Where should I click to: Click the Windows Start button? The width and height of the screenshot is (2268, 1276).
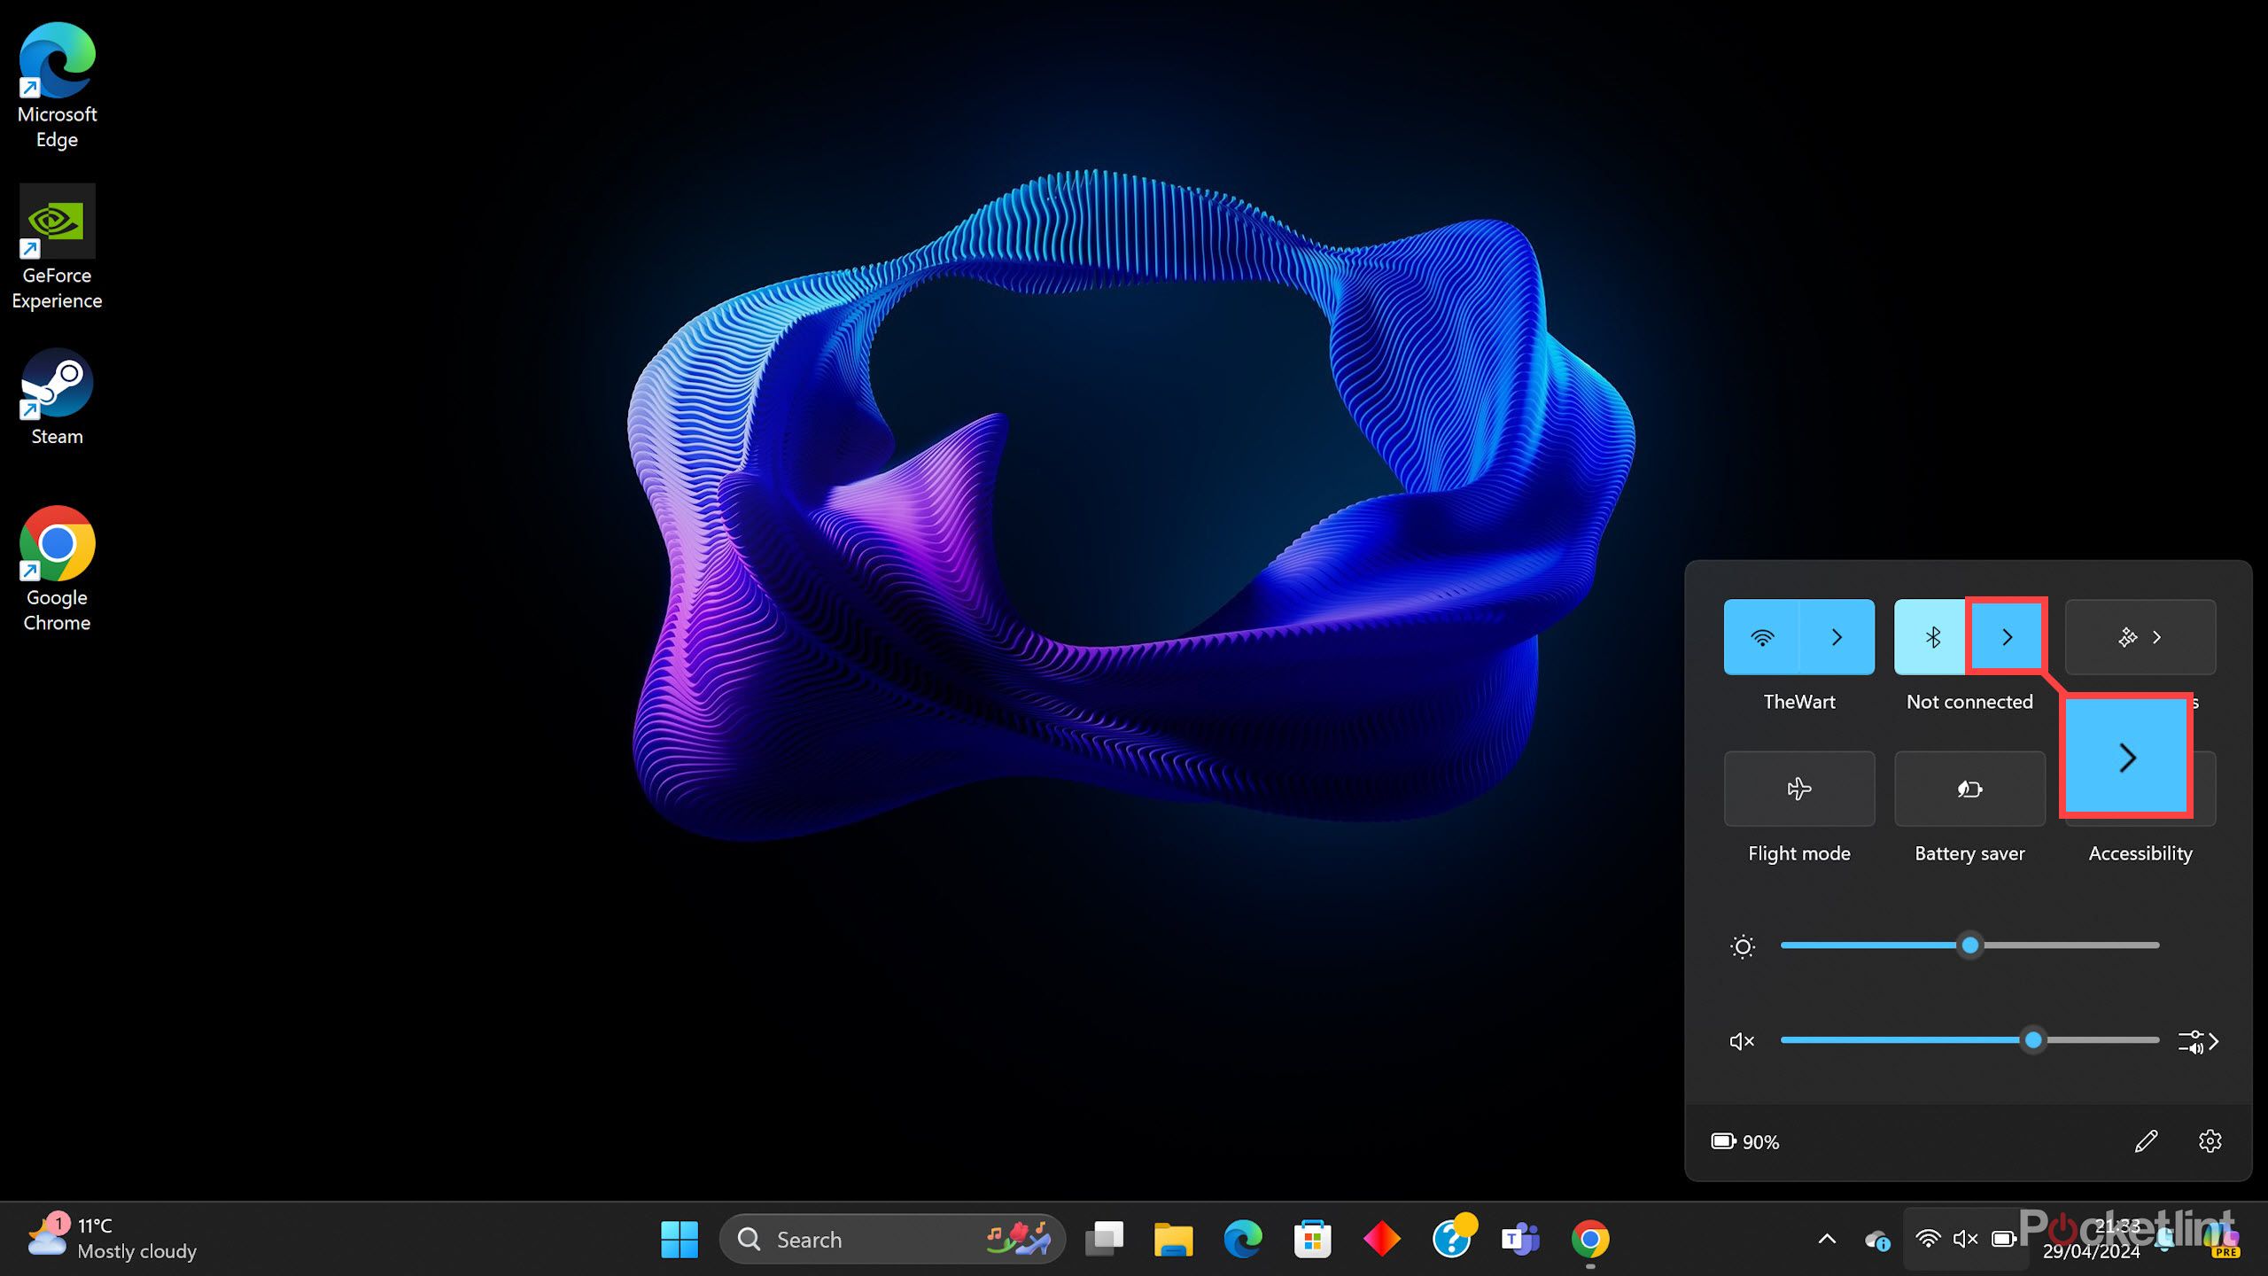click(680, 1239)
